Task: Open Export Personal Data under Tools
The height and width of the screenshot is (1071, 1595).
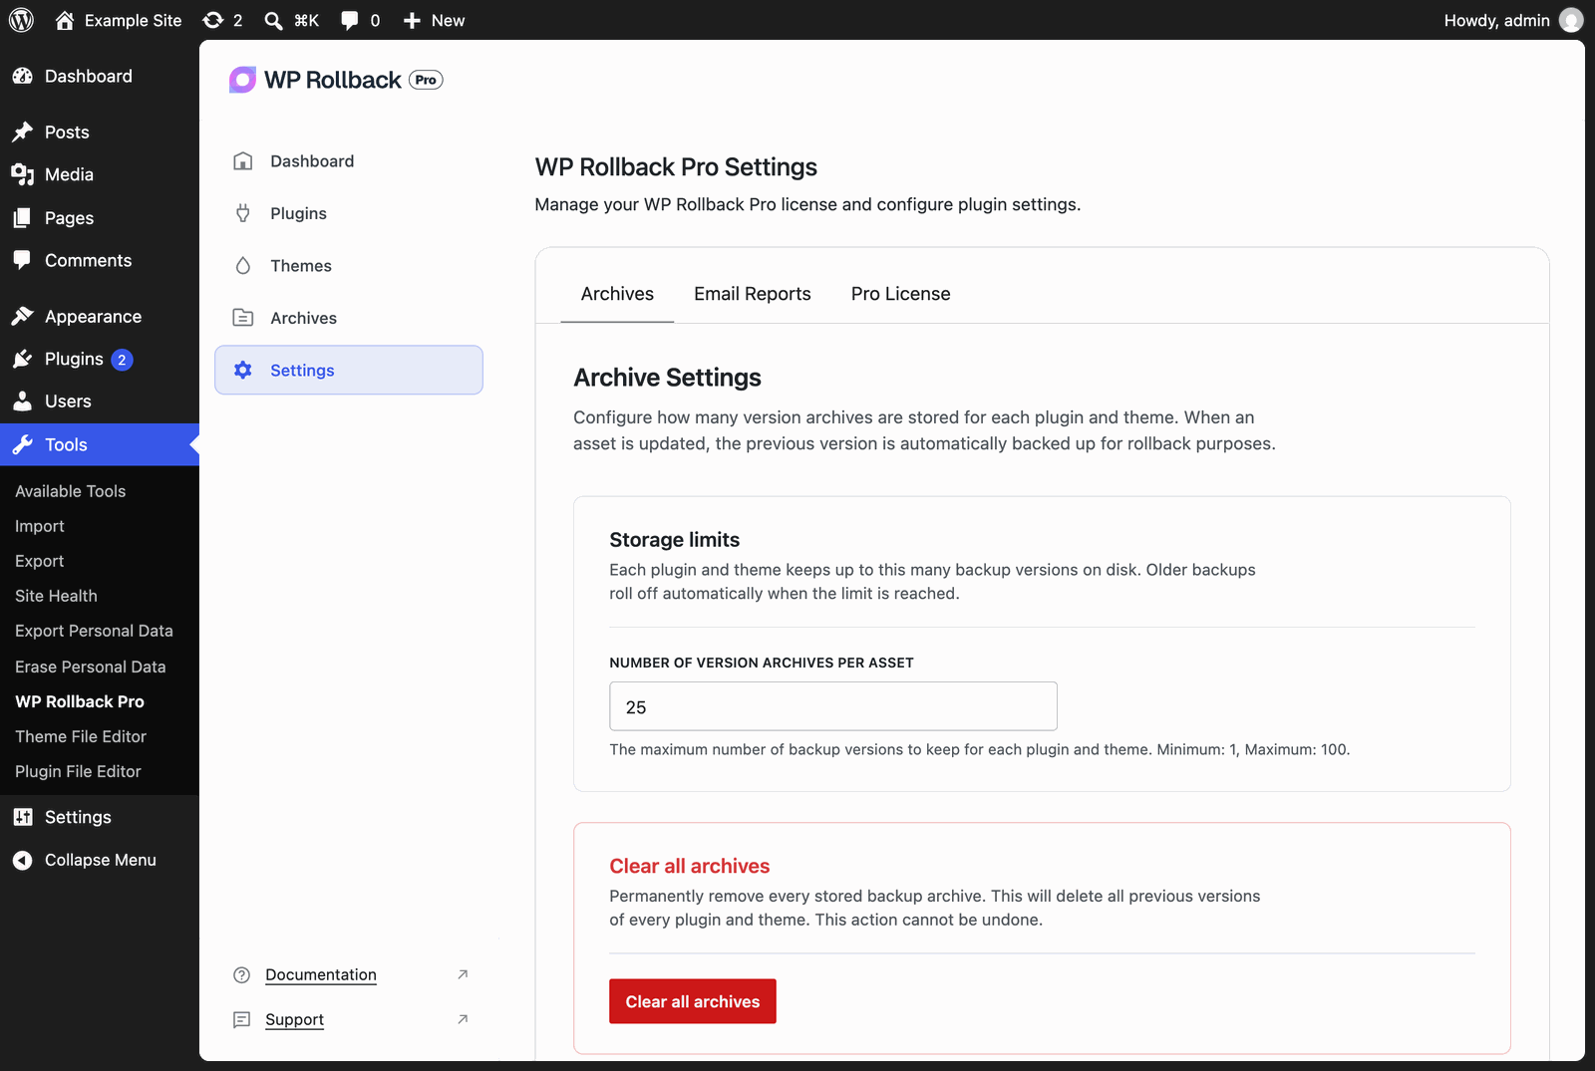Action: (x=94, y=631)
